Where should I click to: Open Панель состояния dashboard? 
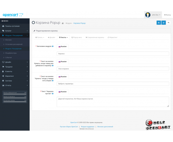click(x=15, y=26)
